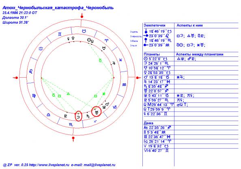241x169 pixels.
Task: Select the 'Широта 51.38°' latitude text
Action: point(15,22)
